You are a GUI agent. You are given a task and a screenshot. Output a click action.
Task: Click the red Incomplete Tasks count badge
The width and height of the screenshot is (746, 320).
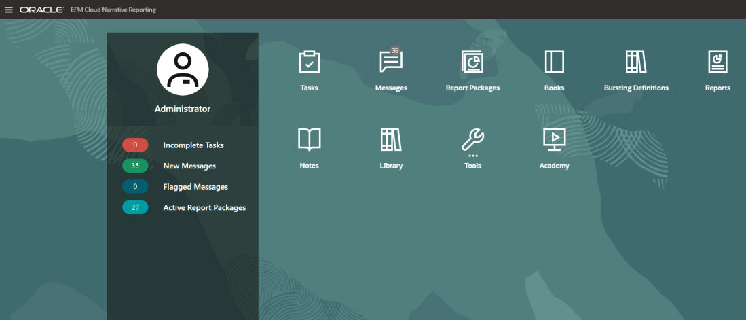[x=135, y=145]
